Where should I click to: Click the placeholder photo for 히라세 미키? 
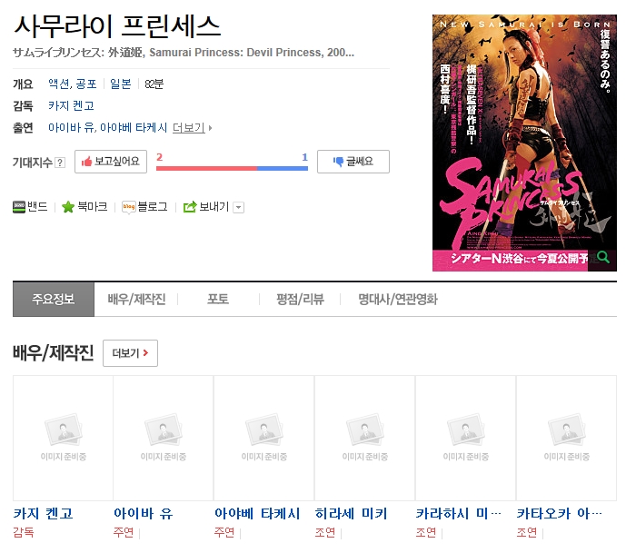tap(365, 438)
